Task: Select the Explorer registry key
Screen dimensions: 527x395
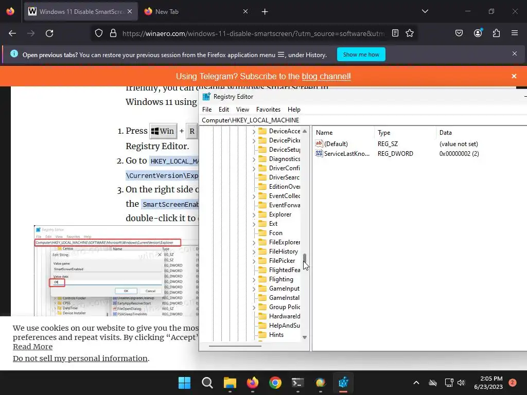Action: (x=280, y=214)
